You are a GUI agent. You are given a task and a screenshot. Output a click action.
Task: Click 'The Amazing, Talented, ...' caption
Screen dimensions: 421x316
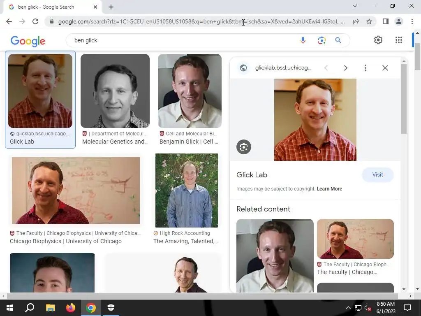pos(186,241)
